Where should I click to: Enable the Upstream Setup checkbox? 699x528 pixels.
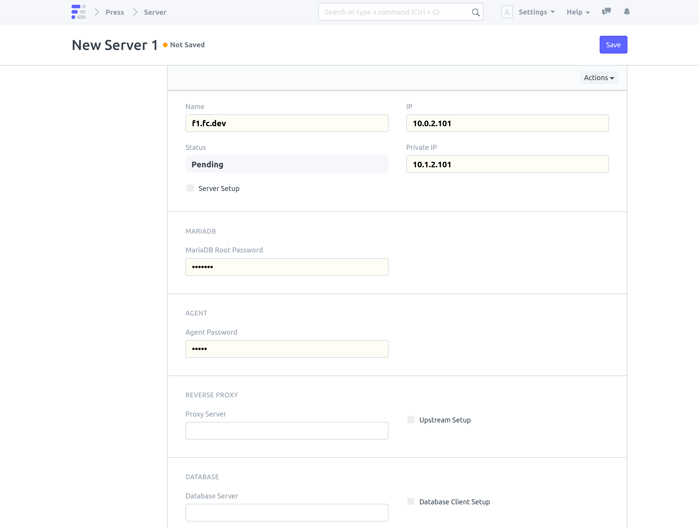[411, 419]
